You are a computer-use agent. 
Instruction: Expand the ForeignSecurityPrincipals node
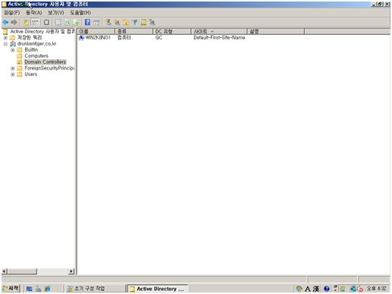pyautogui.click(x=13, y=68)
